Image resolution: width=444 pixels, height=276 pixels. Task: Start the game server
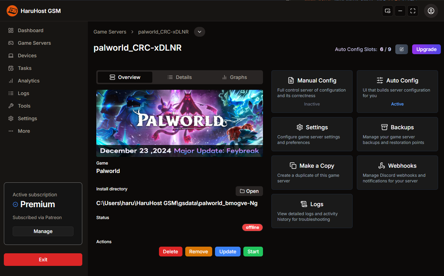(253, 252)
